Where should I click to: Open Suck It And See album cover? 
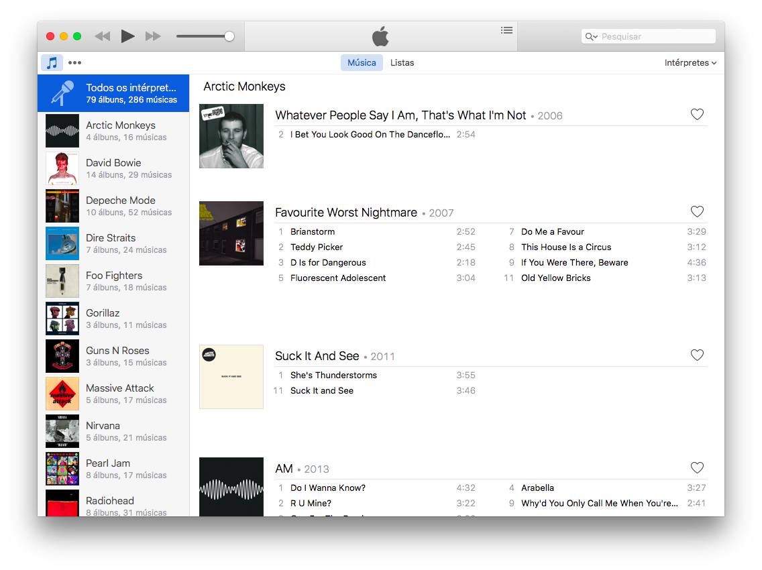(x=231, y=377)
